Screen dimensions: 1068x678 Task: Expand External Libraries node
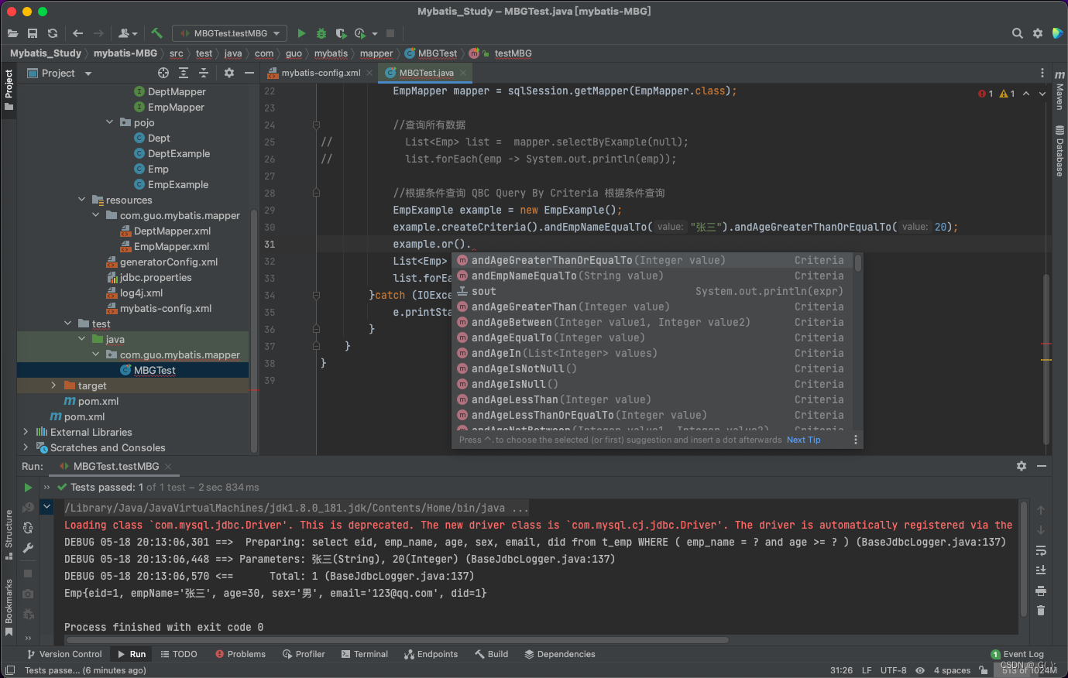(x=26, y=432)
